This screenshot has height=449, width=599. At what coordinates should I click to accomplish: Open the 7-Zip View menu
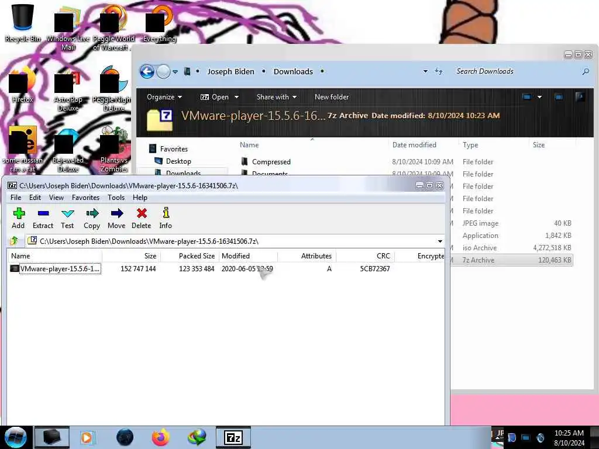[56, 198]
